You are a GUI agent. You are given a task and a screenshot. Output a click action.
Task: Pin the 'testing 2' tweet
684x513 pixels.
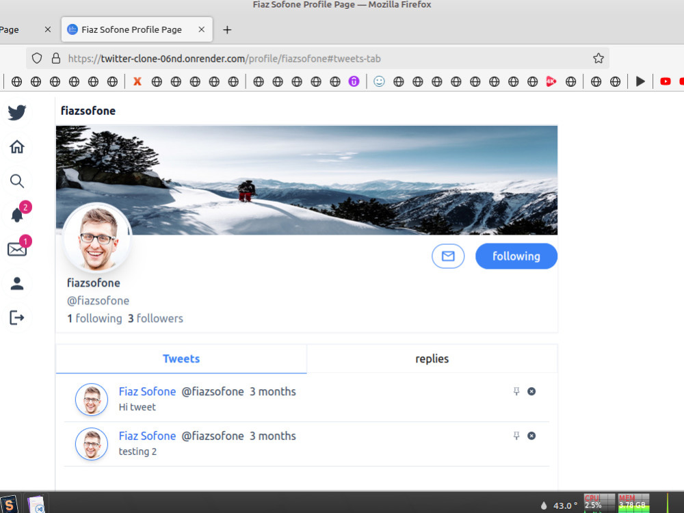516,436
